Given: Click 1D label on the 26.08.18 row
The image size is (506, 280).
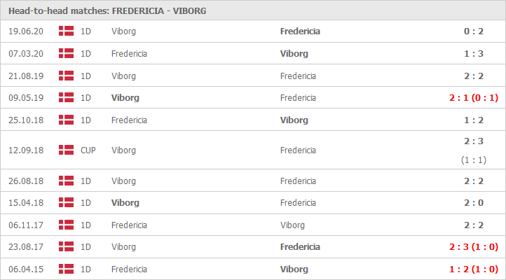Looking at the screenshot, I should (x=86, y=181).
